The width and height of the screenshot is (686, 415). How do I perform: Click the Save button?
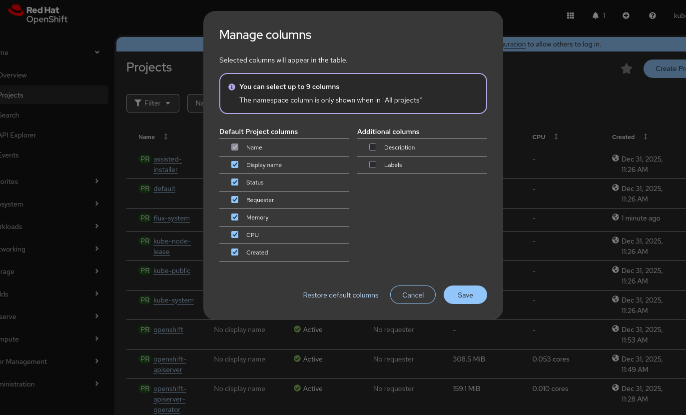(465, 295)
